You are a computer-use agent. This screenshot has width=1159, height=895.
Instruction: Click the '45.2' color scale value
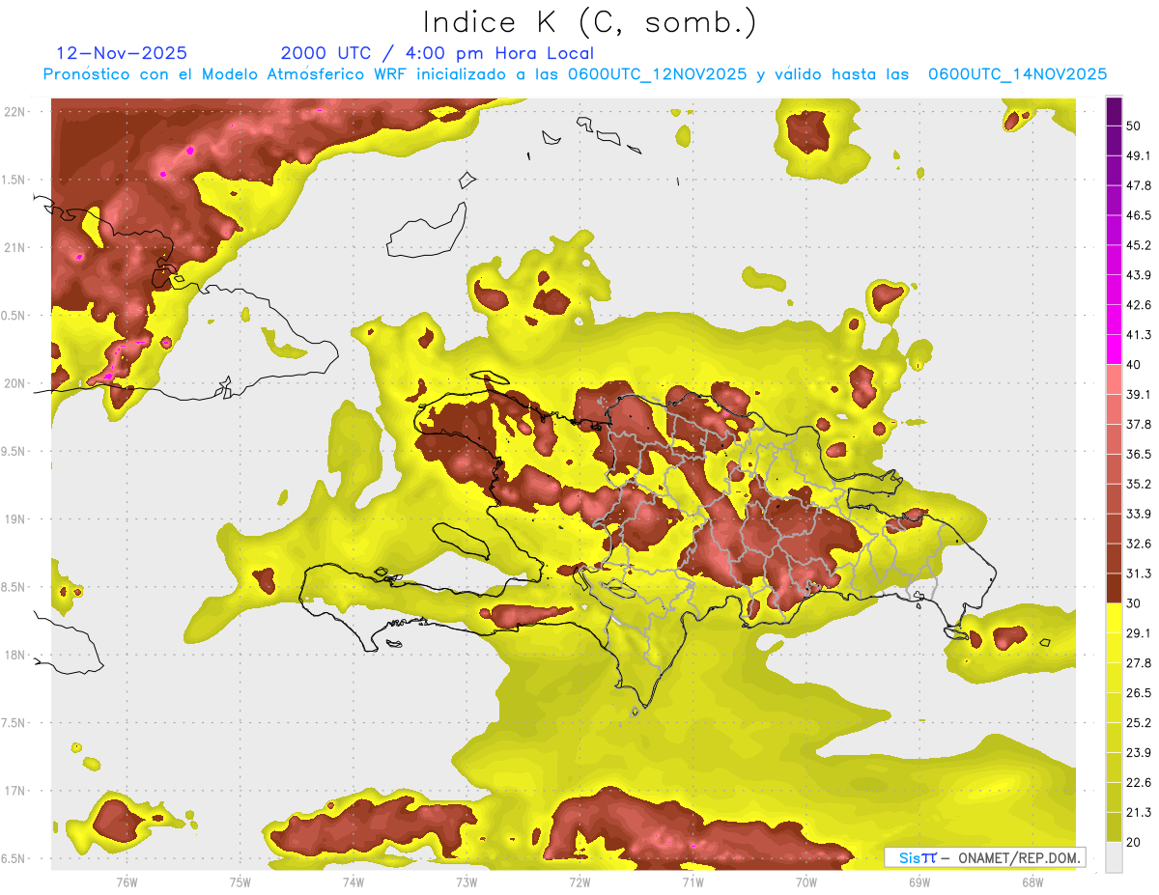[1139, 245]
